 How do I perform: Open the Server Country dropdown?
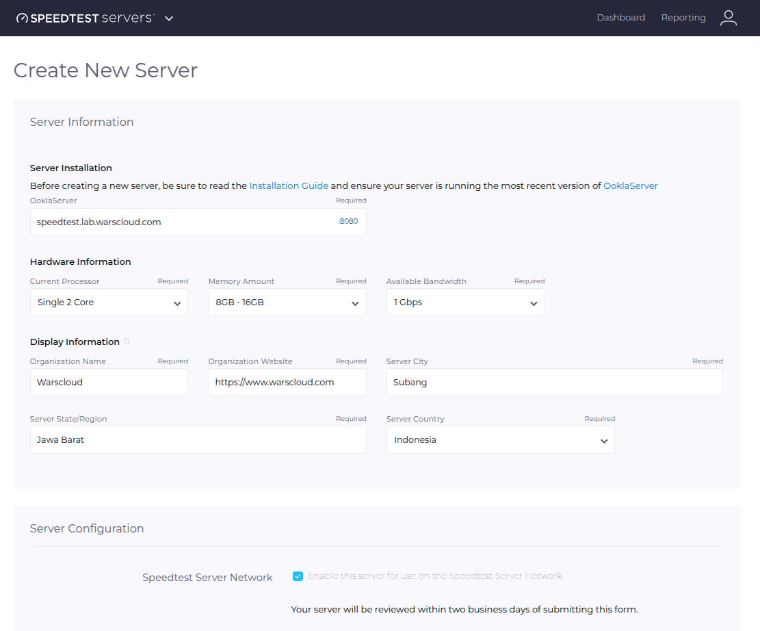[x=500, y=440]
